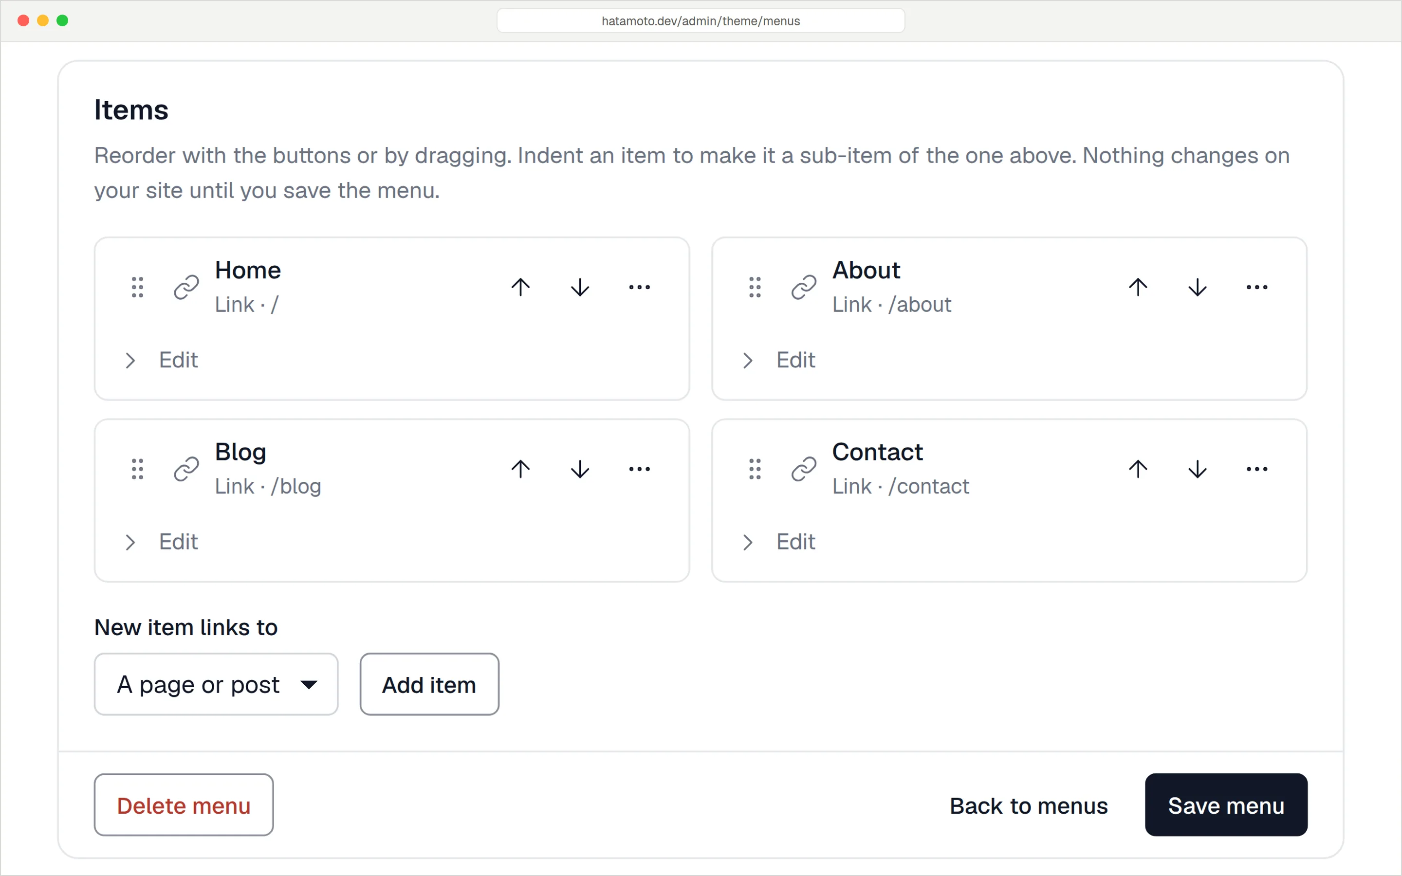Click the link icon on Blog item
The width and height of the screenshot is (1402, 876).
point(186,469)
